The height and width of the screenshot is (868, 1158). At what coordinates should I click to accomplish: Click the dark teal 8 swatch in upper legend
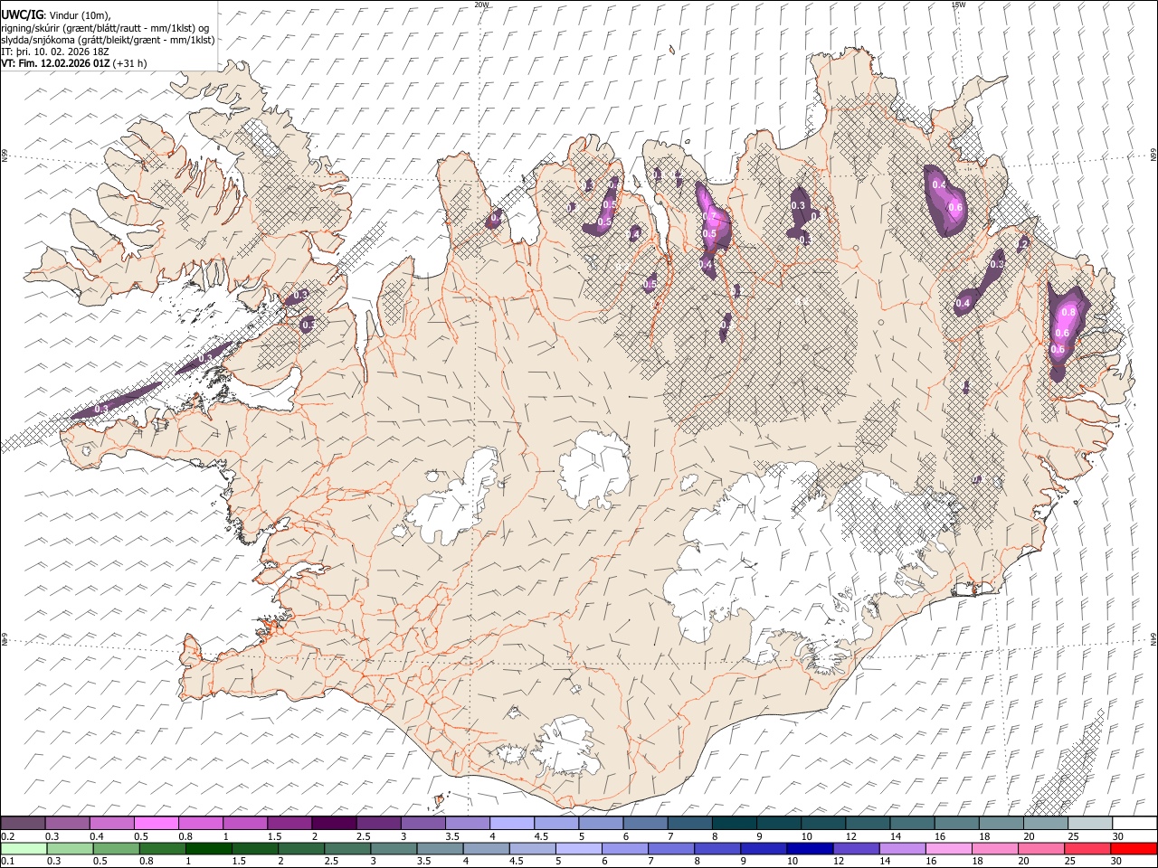pos(733,824)
